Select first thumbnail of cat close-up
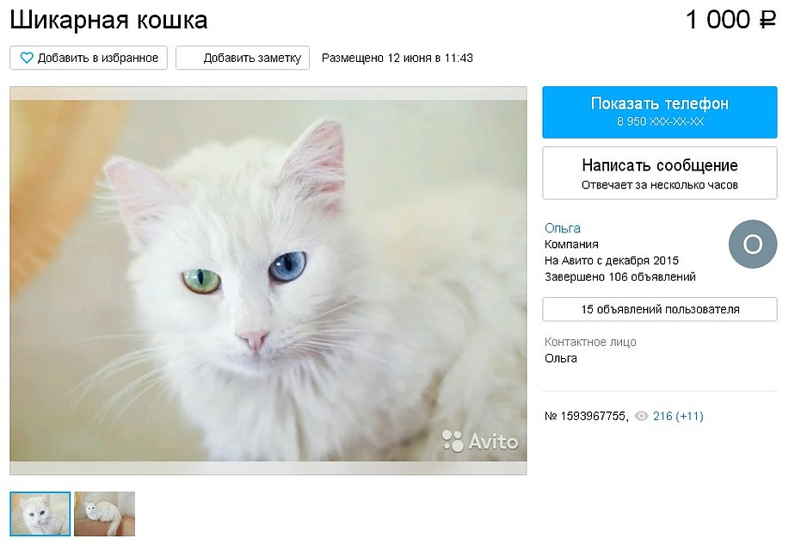This screenshot has height=551, width=801. point(40,514)
